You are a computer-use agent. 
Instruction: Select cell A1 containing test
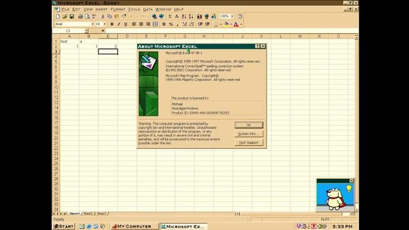pos(70,42)
